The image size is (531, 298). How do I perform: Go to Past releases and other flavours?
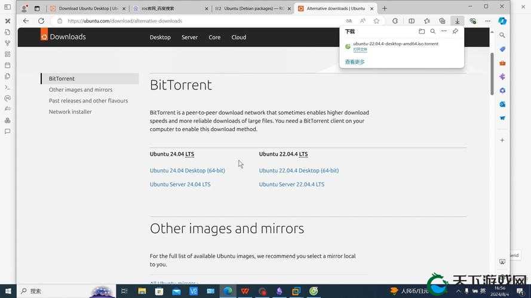pos(88,101)
